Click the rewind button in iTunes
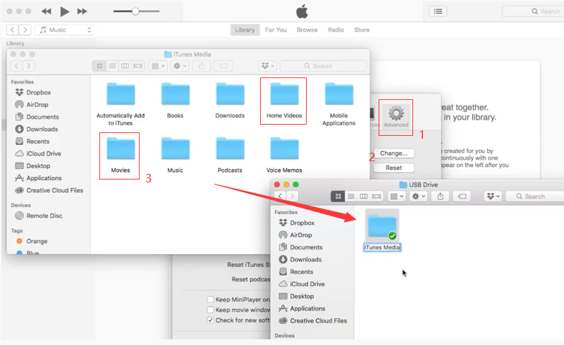Image resolution: width=564 pixels, height=345 pixels. (46, 11)
